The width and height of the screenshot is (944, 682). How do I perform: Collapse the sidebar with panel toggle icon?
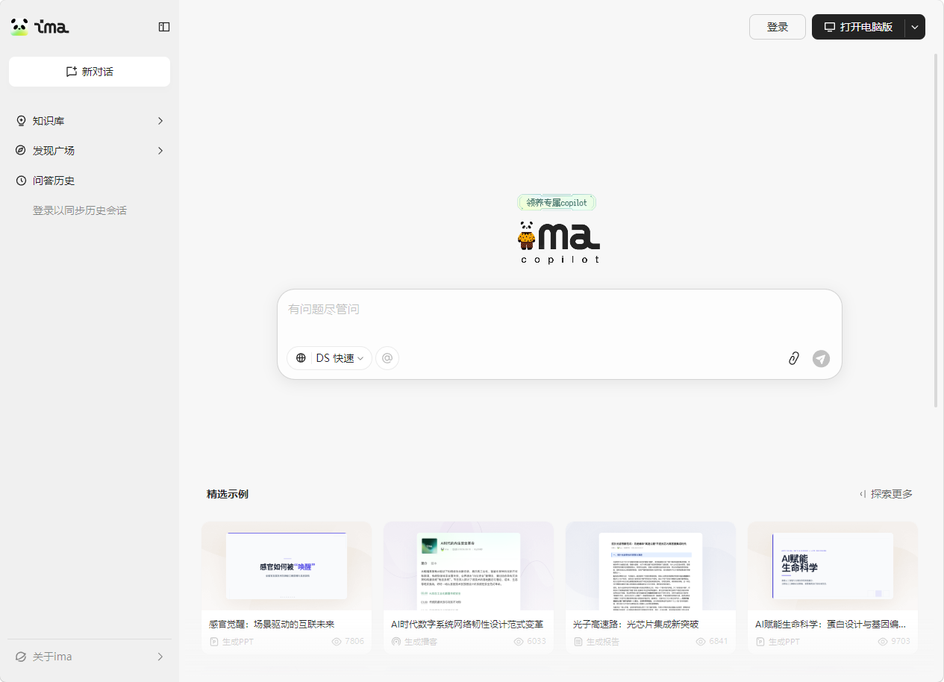[164, 27]
